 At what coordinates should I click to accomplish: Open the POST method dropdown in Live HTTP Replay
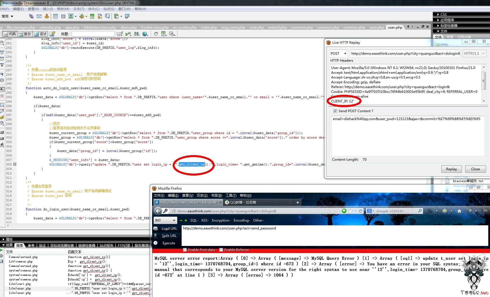click(x=338, y=53)
